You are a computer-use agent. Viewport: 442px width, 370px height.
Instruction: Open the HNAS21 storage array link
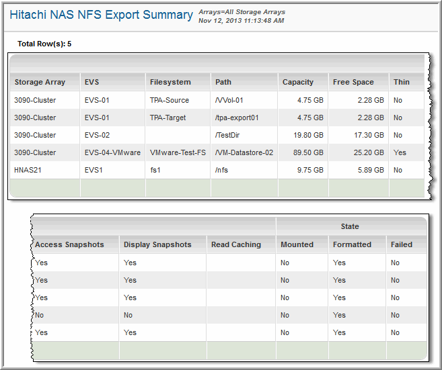tap(28, 170)
